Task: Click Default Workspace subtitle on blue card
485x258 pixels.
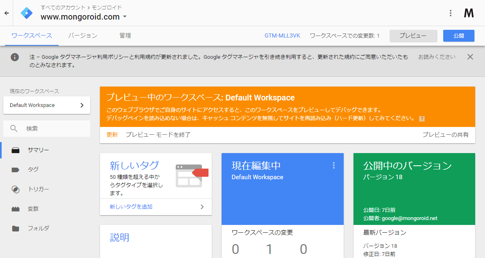Action: [257, 177]
